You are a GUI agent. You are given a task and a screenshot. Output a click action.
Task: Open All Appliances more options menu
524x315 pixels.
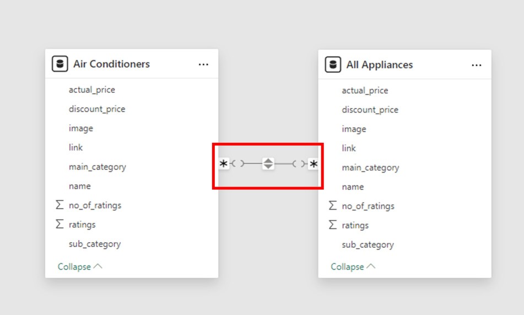[x=477, y=65]
